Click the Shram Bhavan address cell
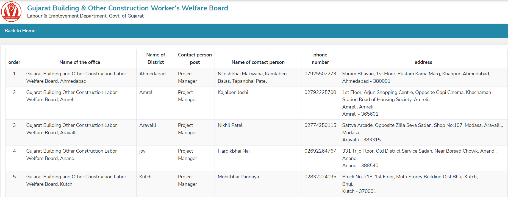The image size is (508, 197). (423, 78)
